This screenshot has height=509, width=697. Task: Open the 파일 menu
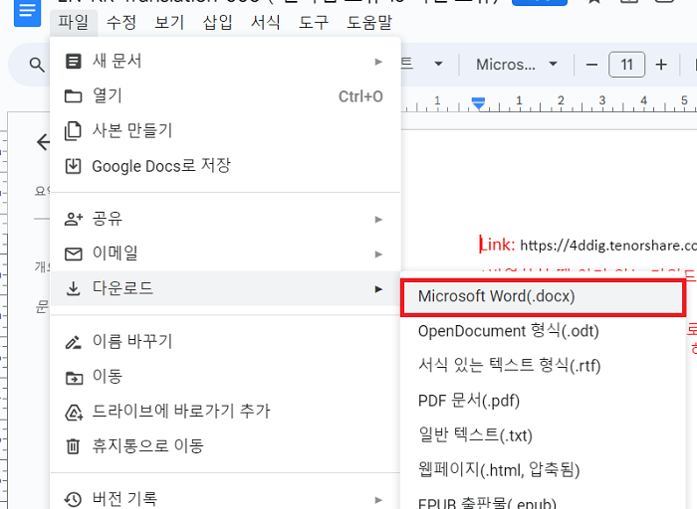pyautogui.click(x=74, y=22)
